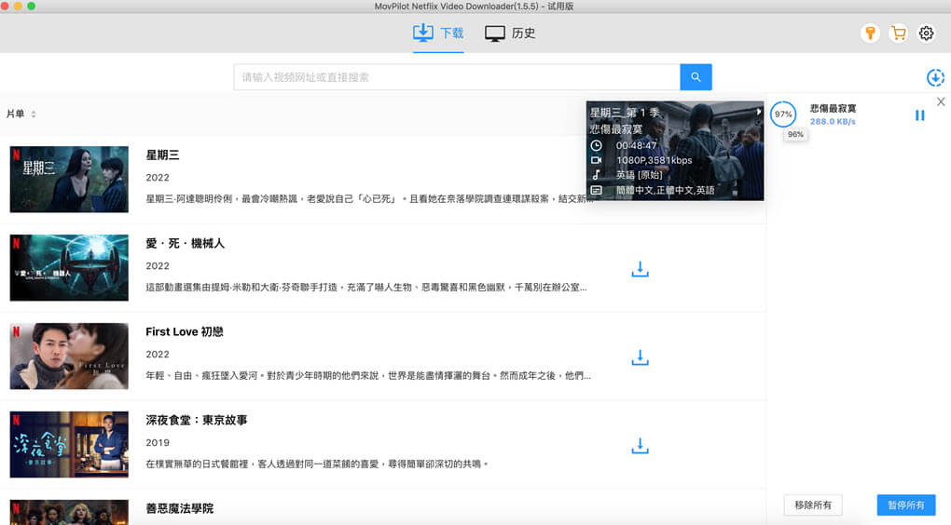Open the 历史 history tab
Screen dimensions: 951x525
pos(510,33)
